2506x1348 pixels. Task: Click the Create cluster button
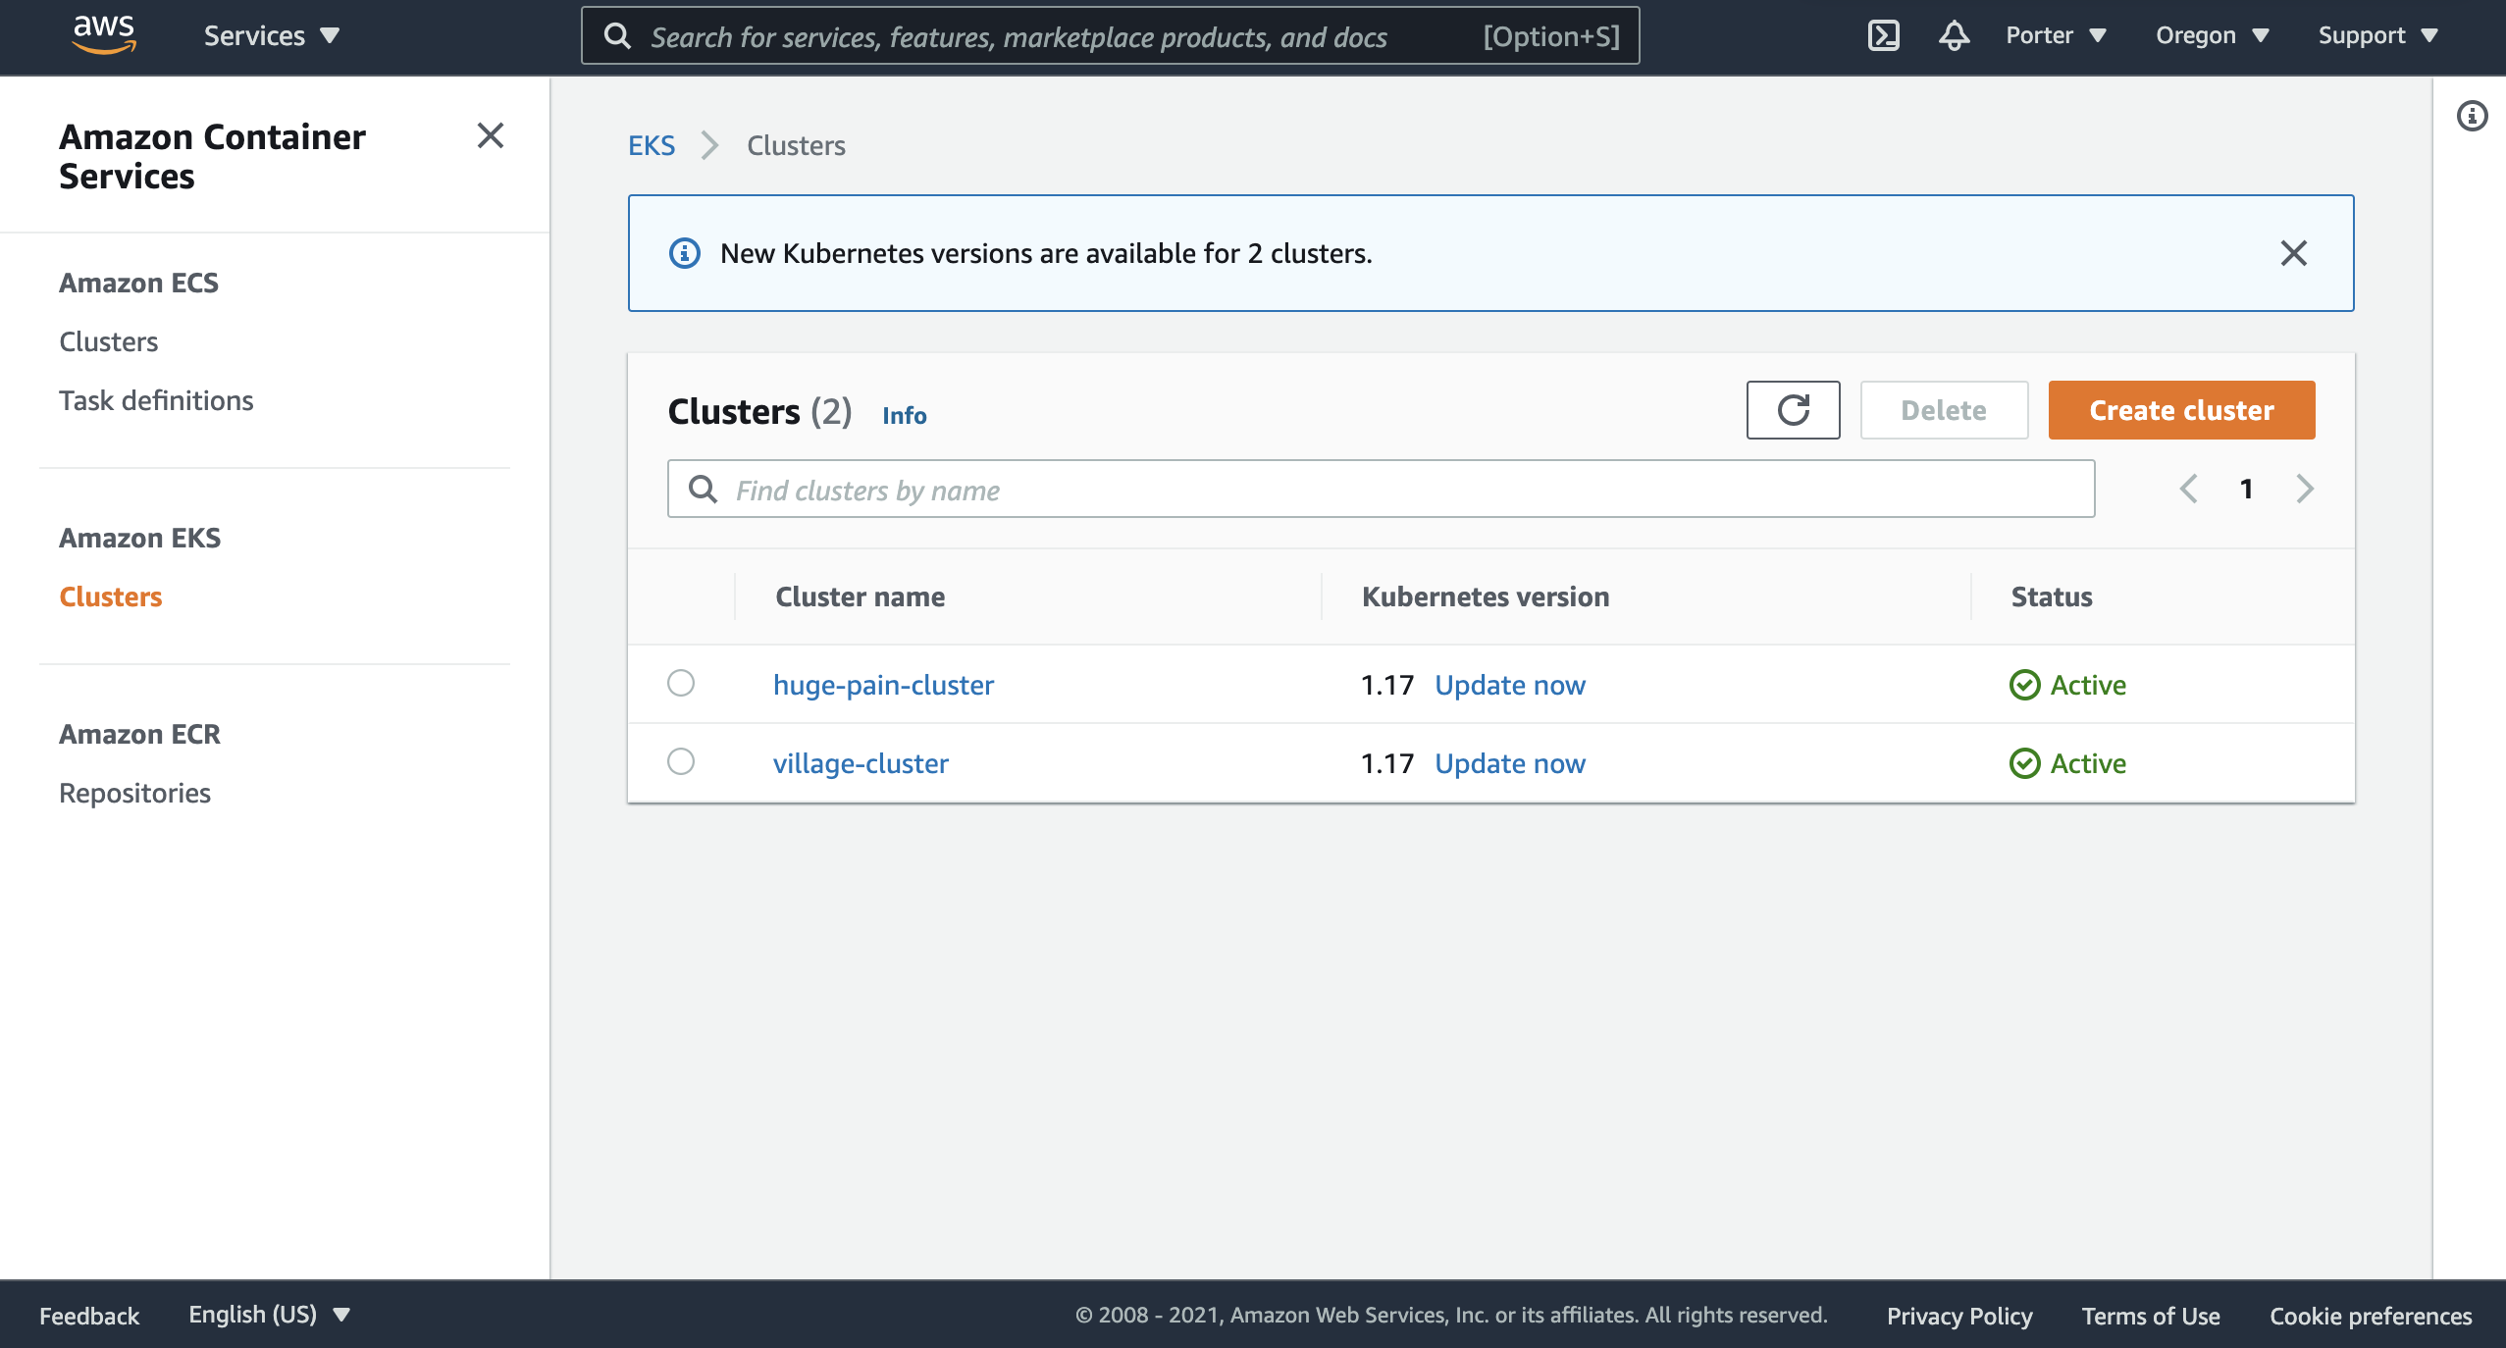(x=2181, y=410)
